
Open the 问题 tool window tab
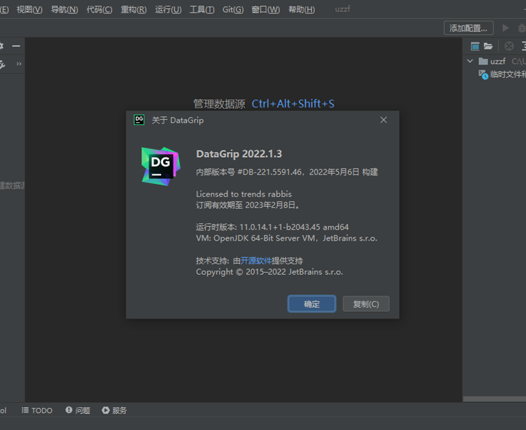tap(78, 410)
